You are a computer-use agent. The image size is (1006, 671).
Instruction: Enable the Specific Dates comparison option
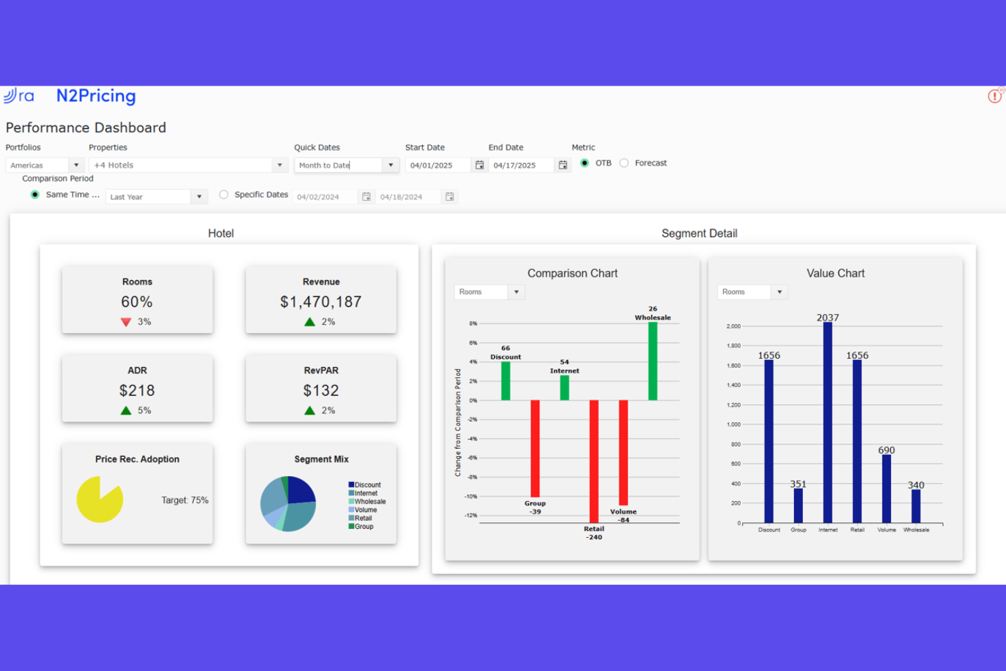click(x=224, y=194)
